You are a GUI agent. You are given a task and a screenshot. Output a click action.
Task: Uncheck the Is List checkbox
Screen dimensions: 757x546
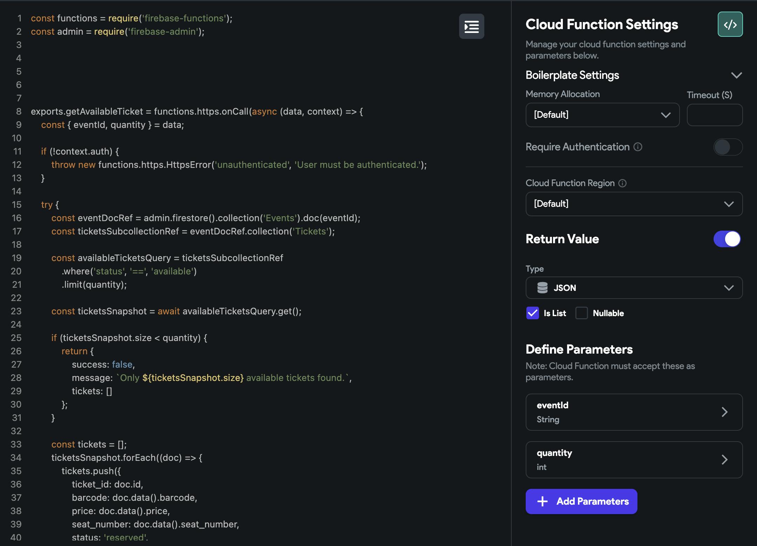click(532, 313)
